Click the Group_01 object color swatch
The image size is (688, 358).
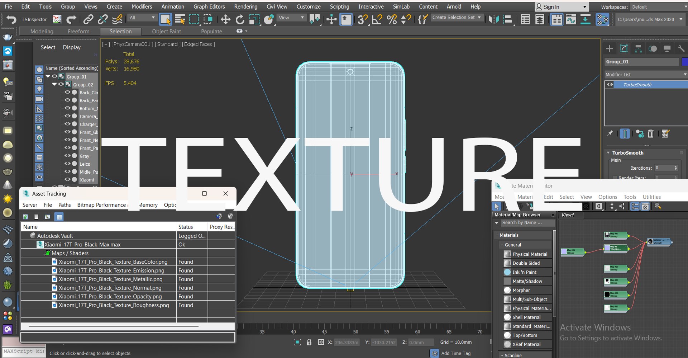click(x=685, y=62)
